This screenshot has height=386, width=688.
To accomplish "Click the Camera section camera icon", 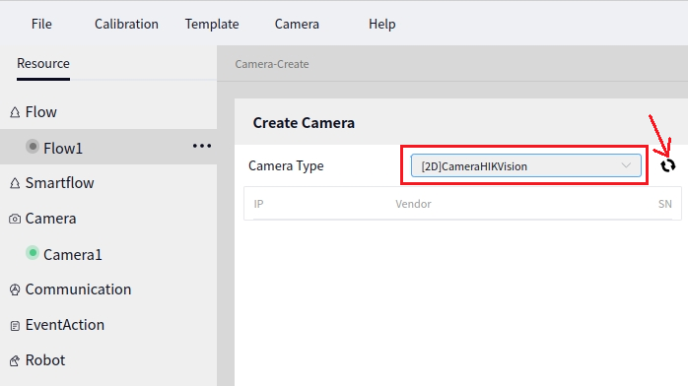I will click(15, 219).
